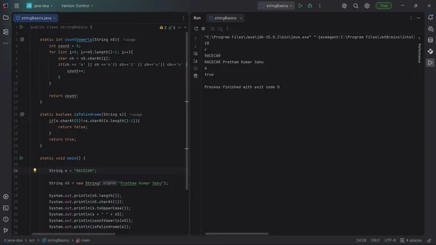Open the Problems tool window
436x245 pixels.
tap(6, 219)
